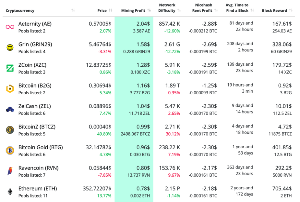This screenshot has height=202, width=300.
Task: Click the ZelCash blue cubes icon
Action: click(10, 109)
